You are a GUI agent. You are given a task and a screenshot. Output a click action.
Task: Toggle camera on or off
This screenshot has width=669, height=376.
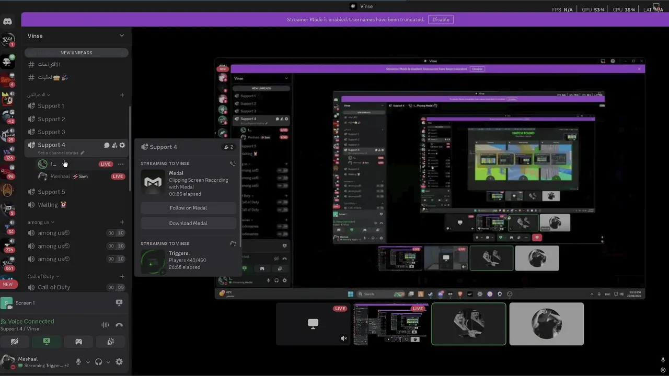tap(15, 342)
